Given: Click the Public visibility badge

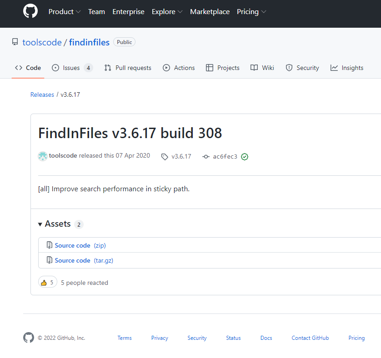Looking at the screenshot, I should tap(124, 42).
